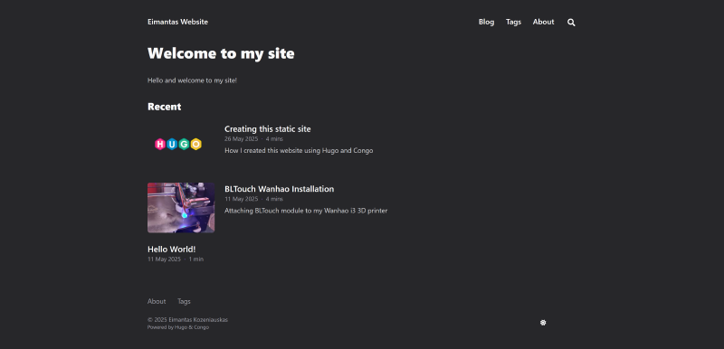The image size is (724, 349).
Task: Open the site search icon
Action: pyautogui.click(x=571, y=22)
